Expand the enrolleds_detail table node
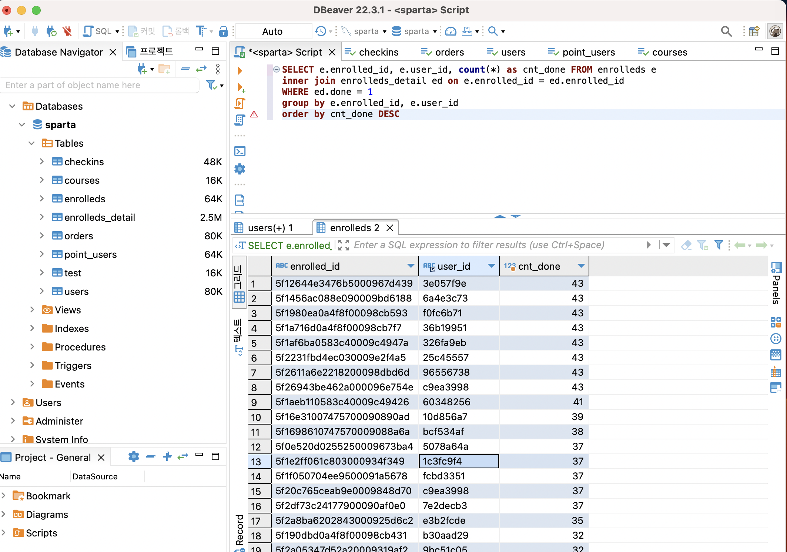Image resolution: width=787 pixels, height=552 pixels. (x=42, y=217)
